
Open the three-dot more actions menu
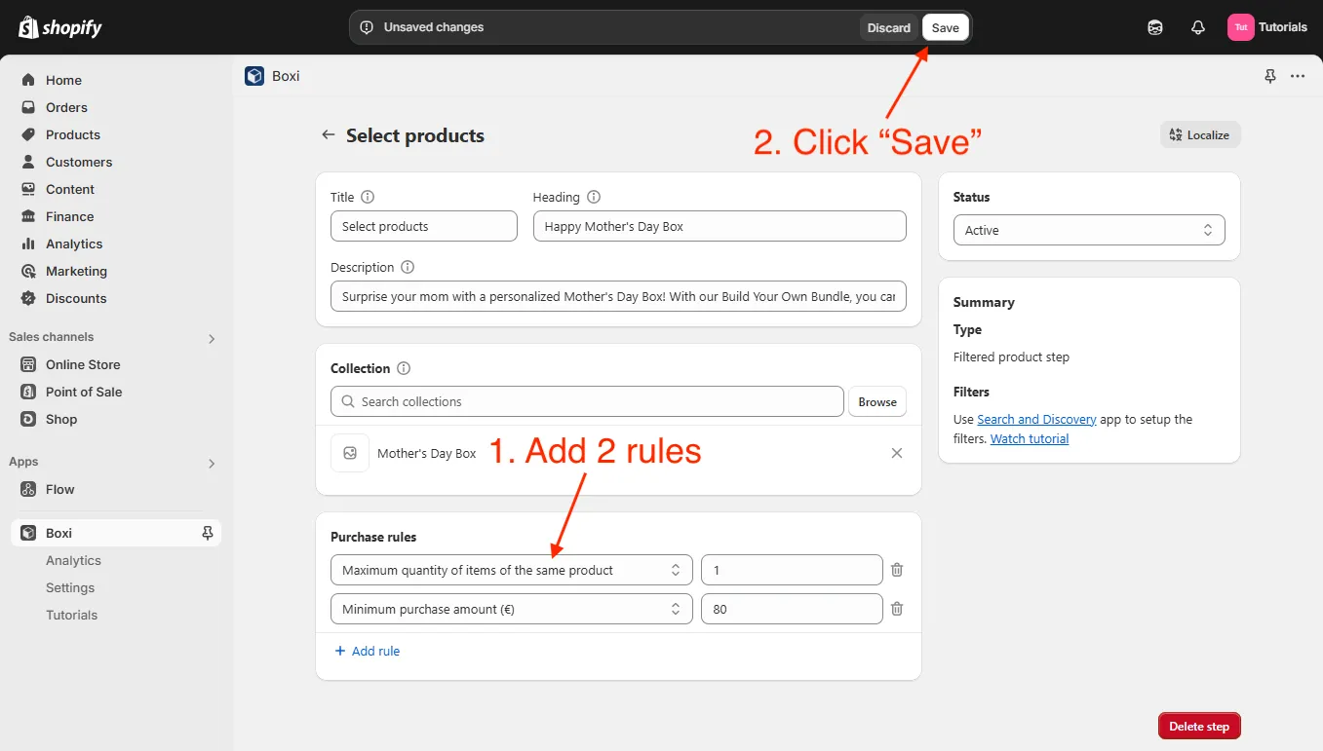coord(1298,76)
